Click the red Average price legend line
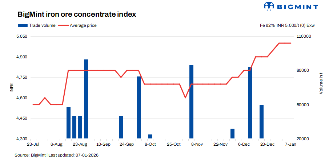329x162 pixels. (x=64, y=25)
